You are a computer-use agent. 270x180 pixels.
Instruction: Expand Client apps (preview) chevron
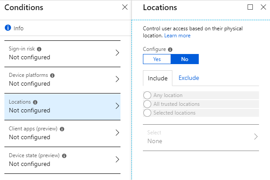click(x=117, y=133)
